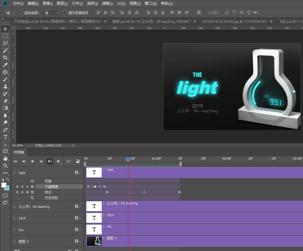The width and height of the screenshot is (303, 251).
Task: Expand the 公众号: AK-teaching track
Action: (14, 206)
